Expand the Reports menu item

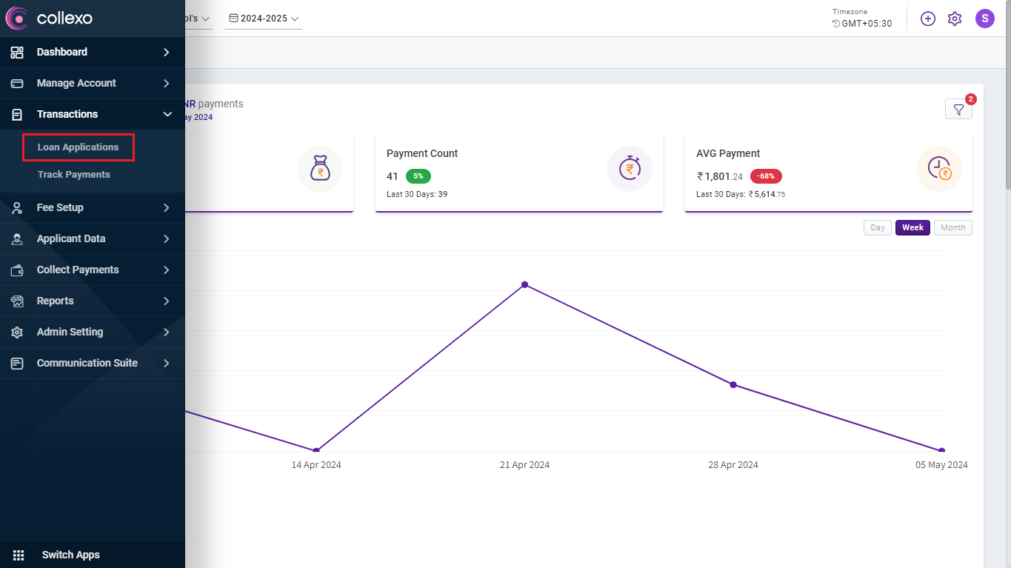(x=93, y=301)
